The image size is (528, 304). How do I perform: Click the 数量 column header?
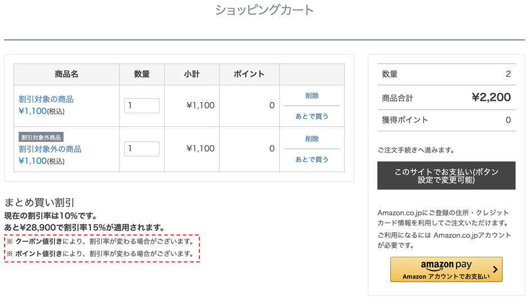pyautogui.click(x=142, y=74)
